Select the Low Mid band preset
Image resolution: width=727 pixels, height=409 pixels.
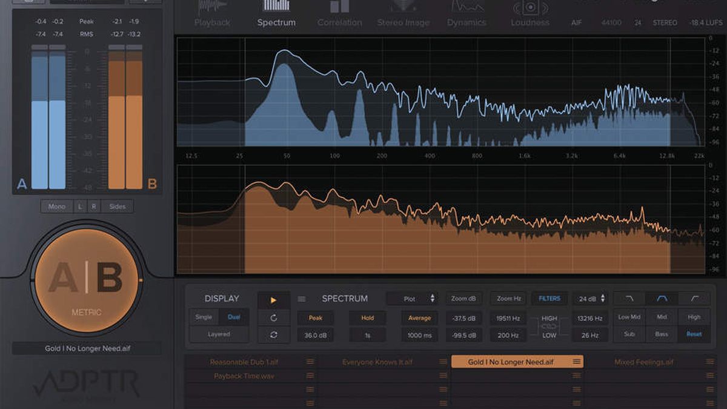pyautogui.click(x=629, y=317)
